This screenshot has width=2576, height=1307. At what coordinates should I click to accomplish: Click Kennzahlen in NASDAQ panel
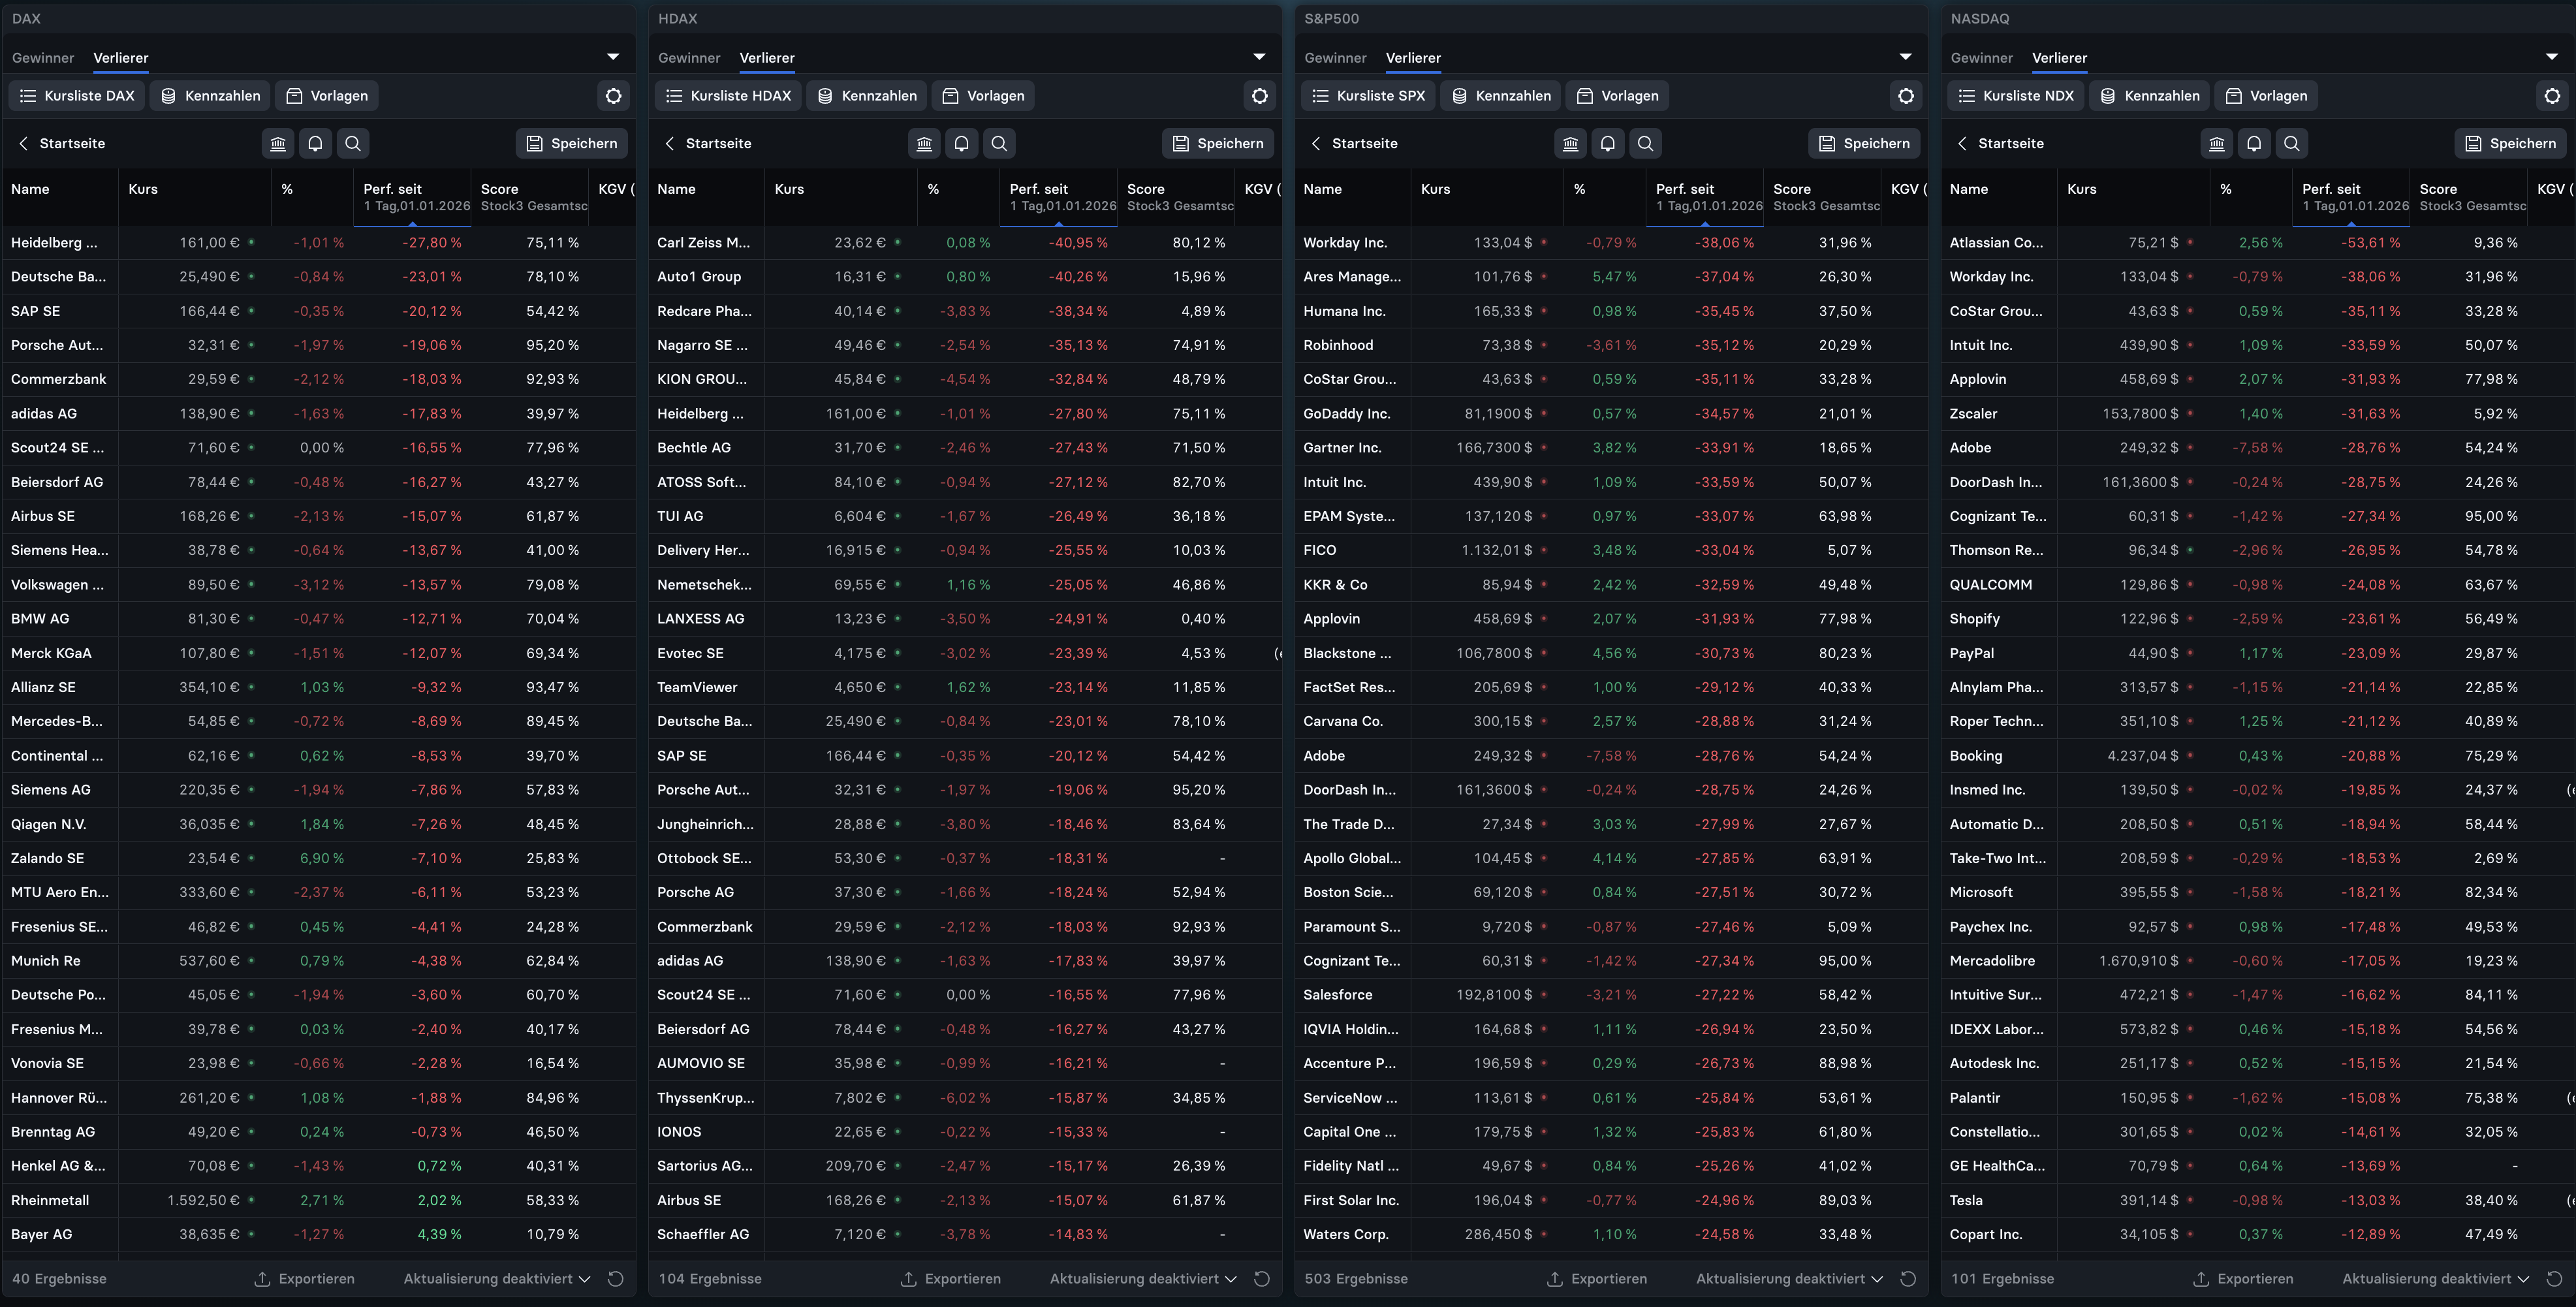[x=2150, y=96]
